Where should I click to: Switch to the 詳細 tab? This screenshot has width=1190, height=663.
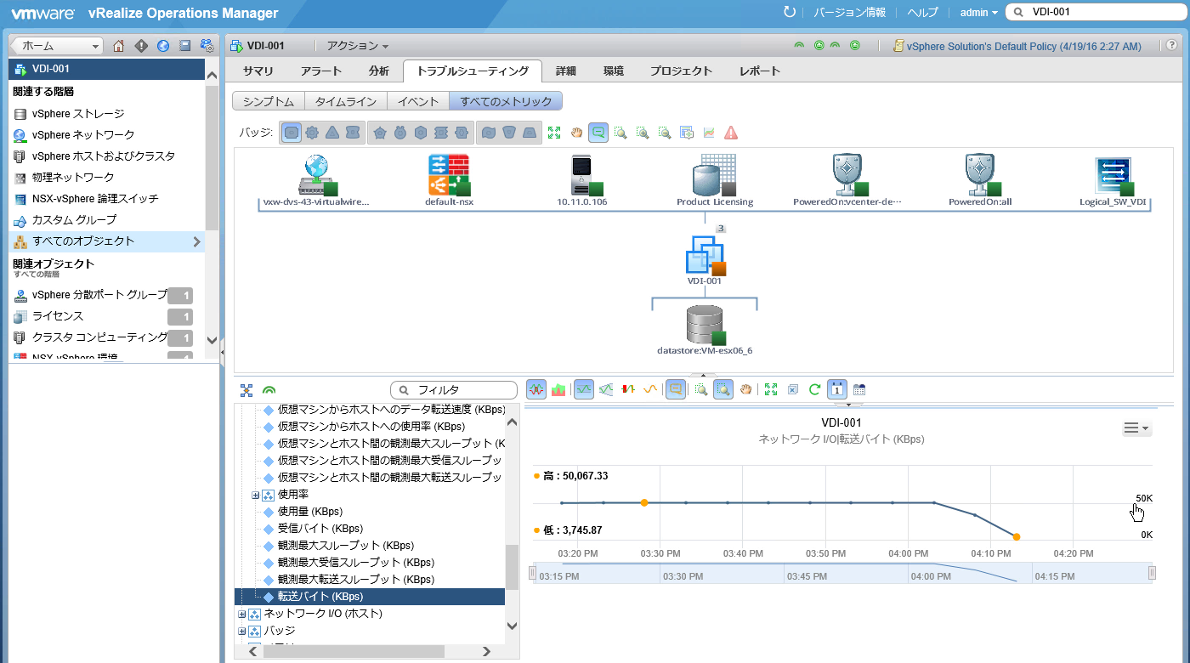[566, 71]
